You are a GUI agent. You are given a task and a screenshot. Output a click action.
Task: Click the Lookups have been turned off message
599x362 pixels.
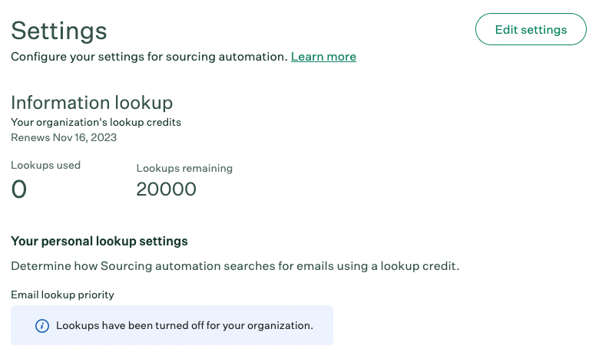184,325
